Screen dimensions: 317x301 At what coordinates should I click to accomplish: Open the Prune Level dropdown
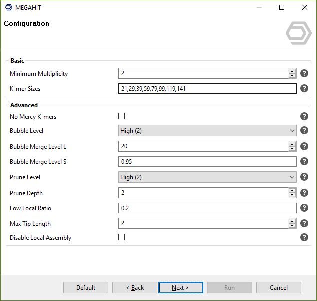coord(207,177)
